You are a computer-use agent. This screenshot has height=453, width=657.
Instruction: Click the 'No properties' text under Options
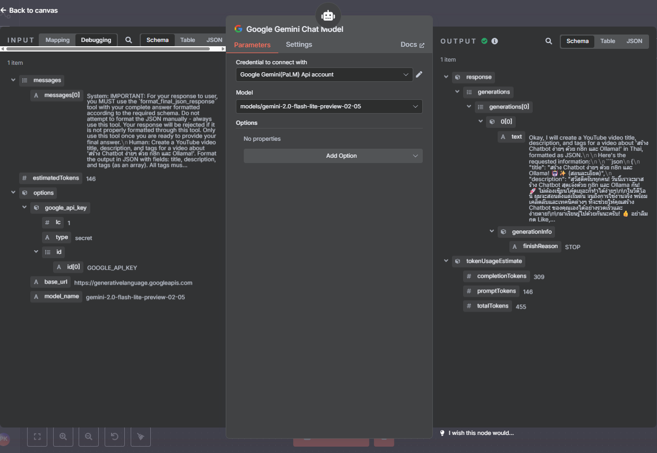point(262,139)
